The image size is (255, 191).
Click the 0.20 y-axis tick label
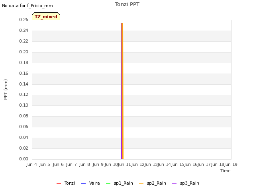click(x=24, y=52)
